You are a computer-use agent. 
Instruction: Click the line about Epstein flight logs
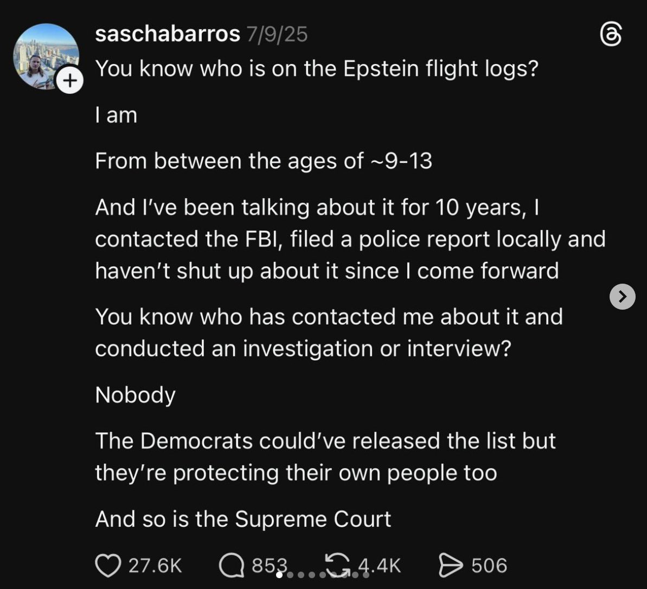pyautogui.click(x=316, y=68)
